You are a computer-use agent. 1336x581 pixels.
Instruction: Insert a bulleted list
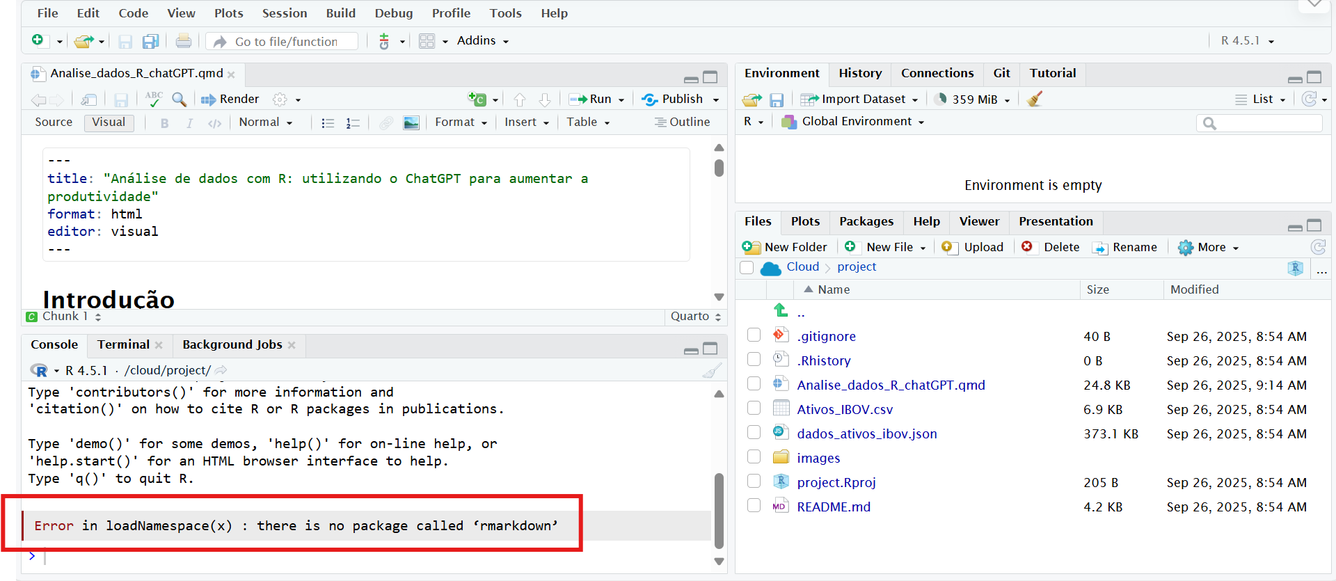328,123
